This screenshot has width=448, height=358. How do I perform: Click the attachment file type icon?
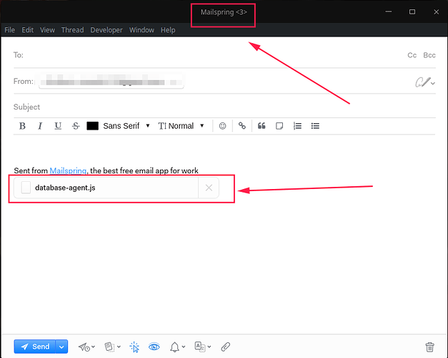click(x=26, y=188)
